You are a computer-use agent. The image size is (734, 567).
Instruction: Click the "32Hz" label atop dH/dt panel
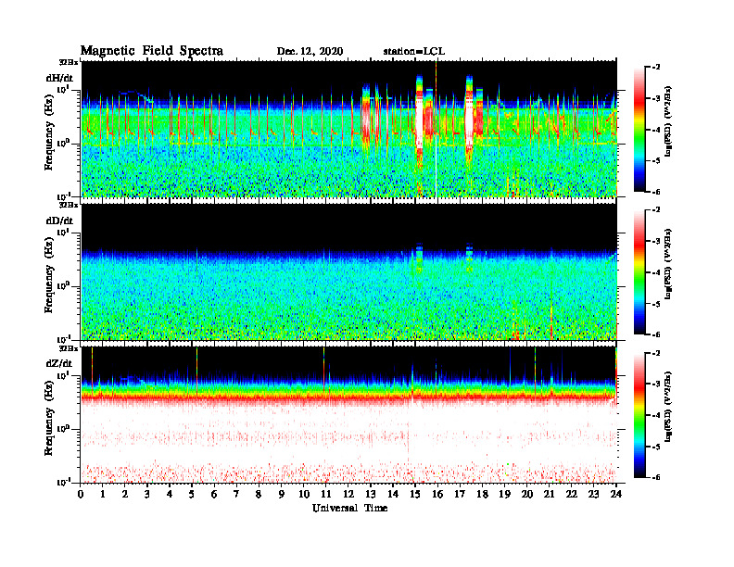[x=69, y=62]
